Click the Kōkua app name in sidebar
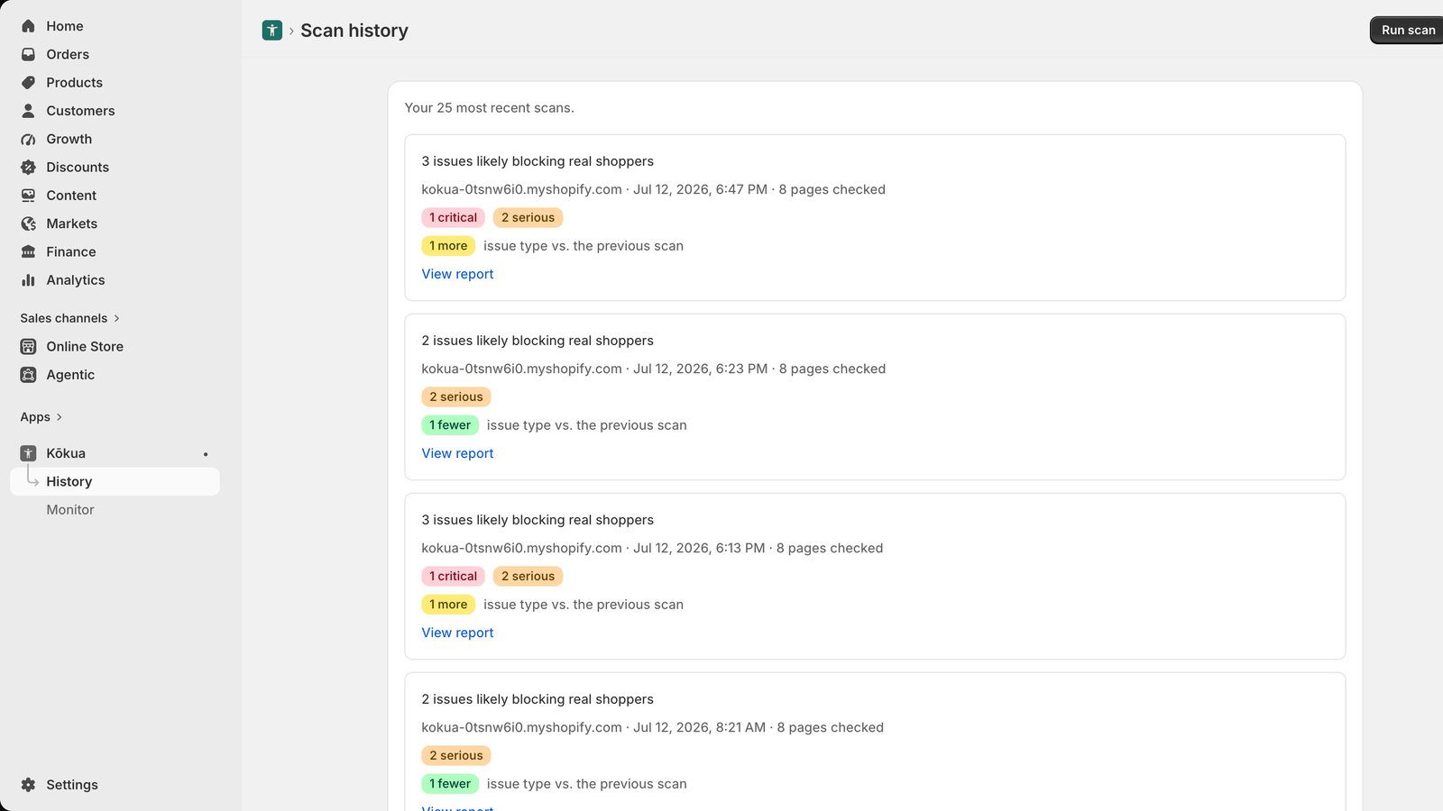 tap(66, 453)
